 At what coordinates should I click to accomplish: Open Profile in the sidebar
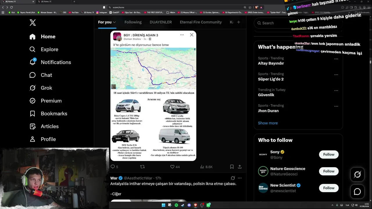click(42, 139)
